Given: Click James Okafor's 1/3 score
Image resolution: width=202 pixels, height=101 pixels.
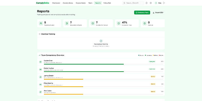Looking at the screenshot, I should point(162,77).
